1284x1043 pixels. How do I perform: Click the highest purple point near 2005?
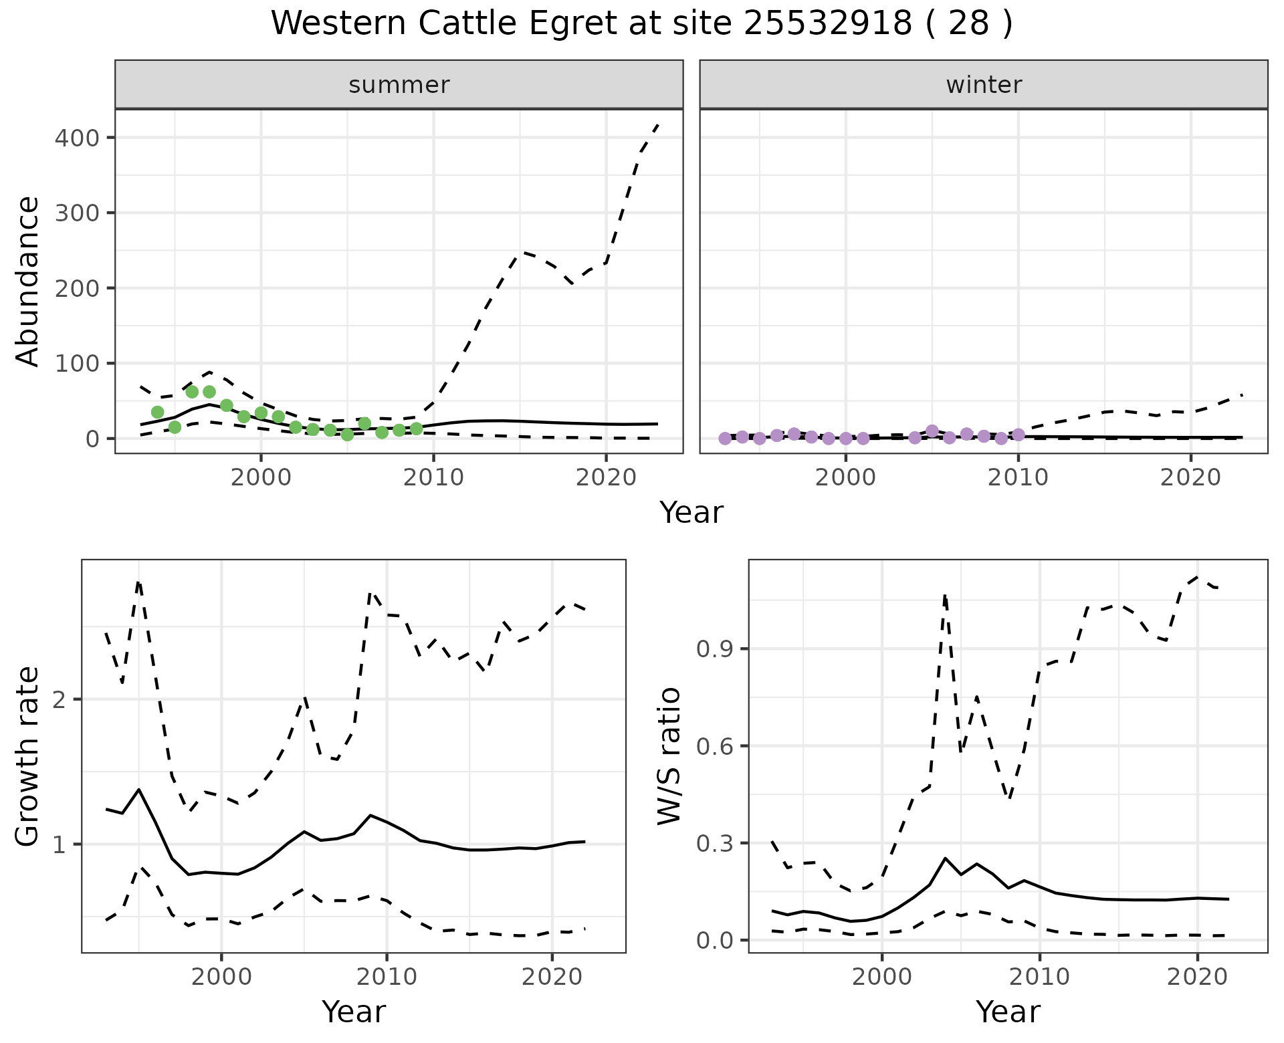coord(932,431)
